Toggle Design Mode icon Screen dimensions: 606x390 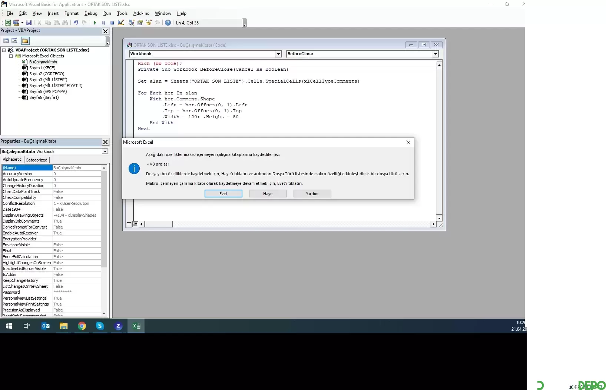(120, 23)
